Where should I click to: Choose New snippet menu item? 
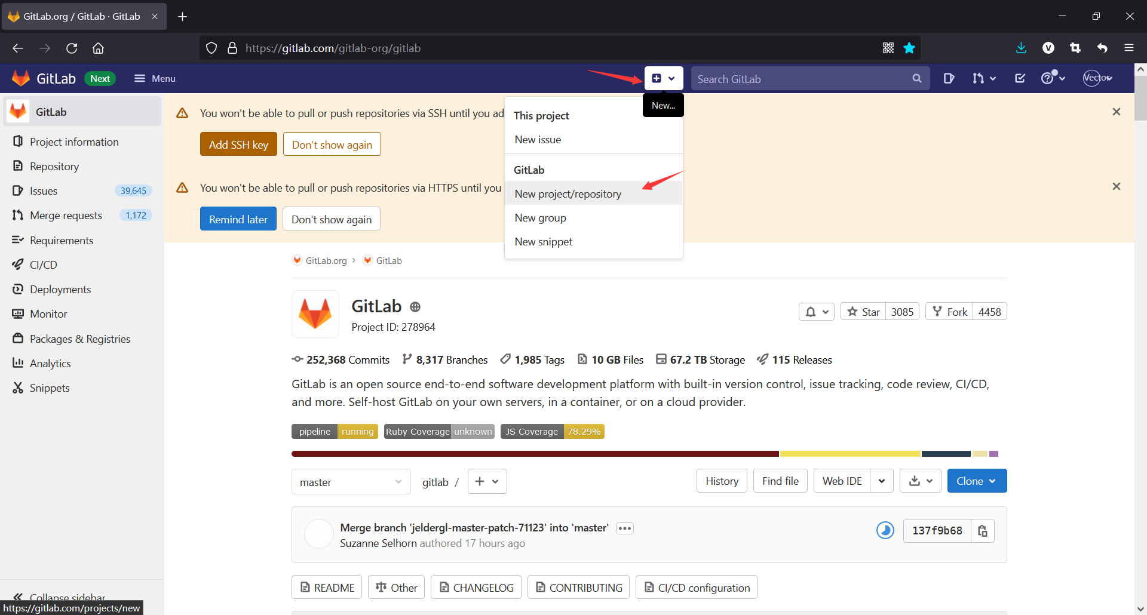(x=594, y=242)
